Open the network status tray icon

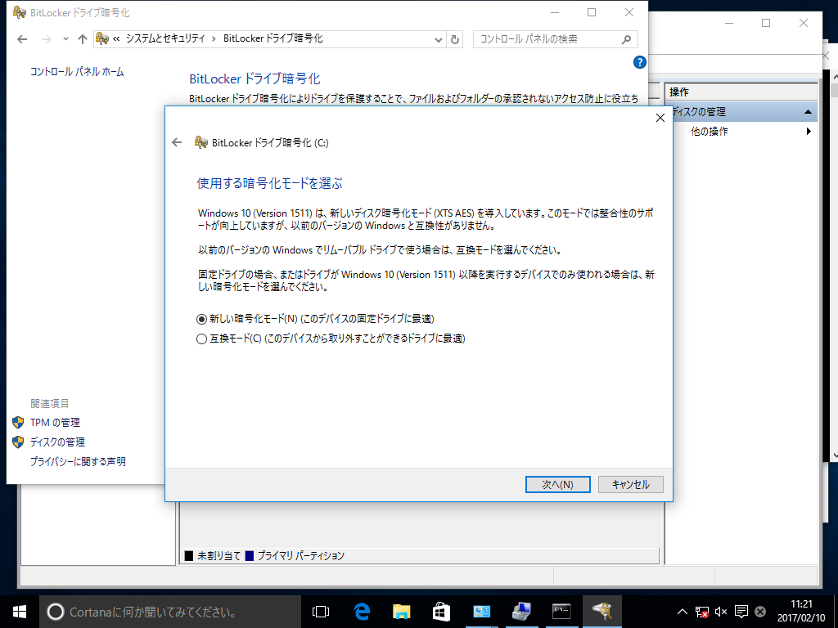[x=701, y=612]
